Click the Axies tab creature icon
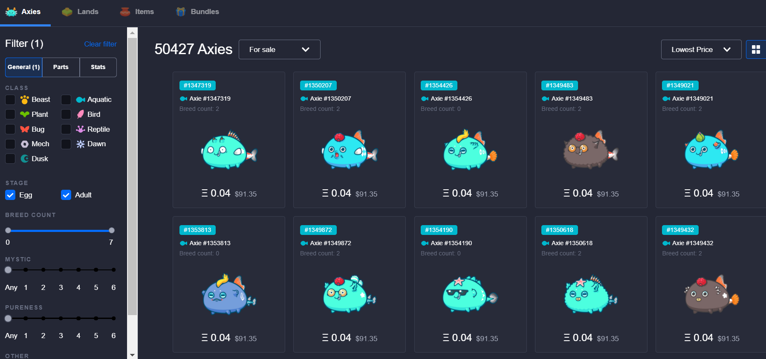 click(11, 12)
